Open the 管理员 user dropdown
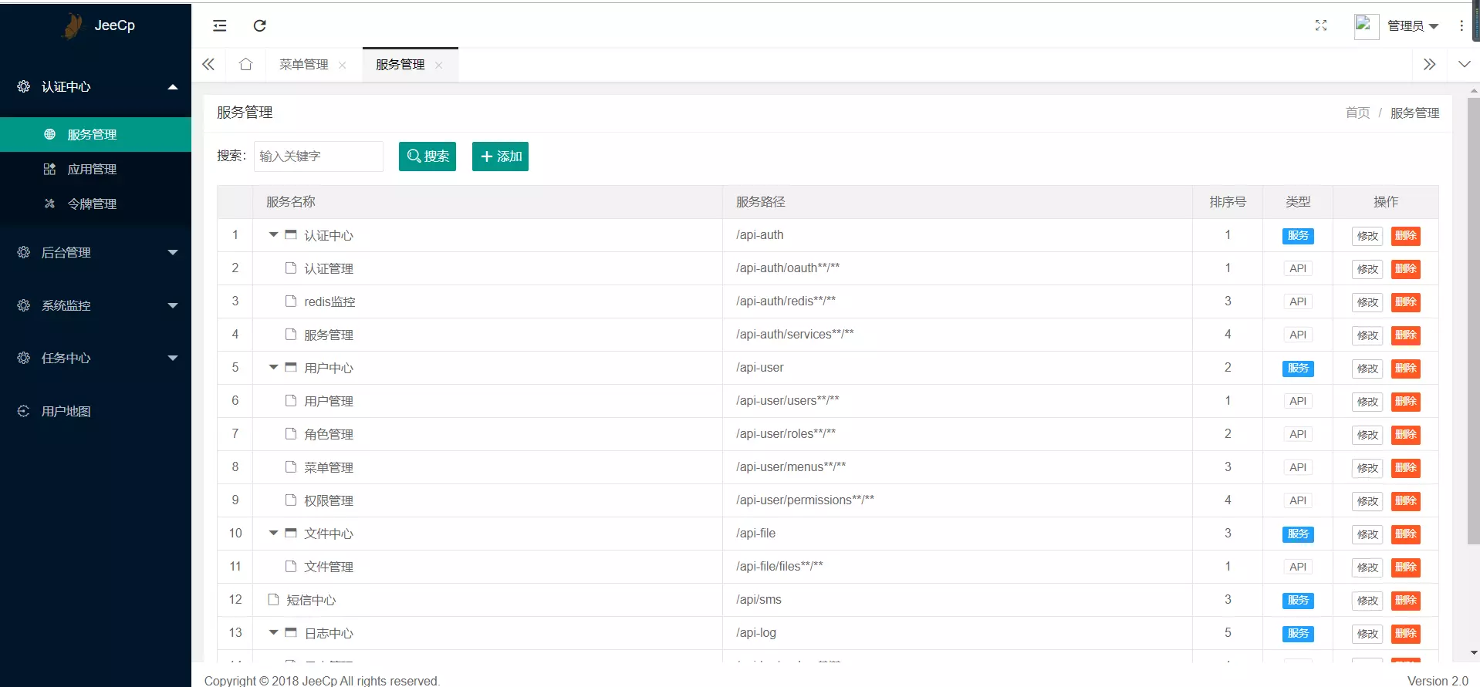1480x687 pixels. [x=1413, y=26]
